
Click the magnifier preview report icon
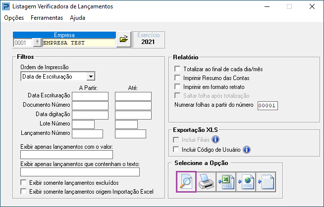tap(186, 182)
